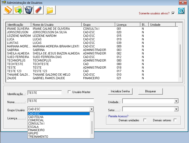Click the yellow folder toolbar icon
The height and width of the screenshot is (143, 189).
pos(51,10)
